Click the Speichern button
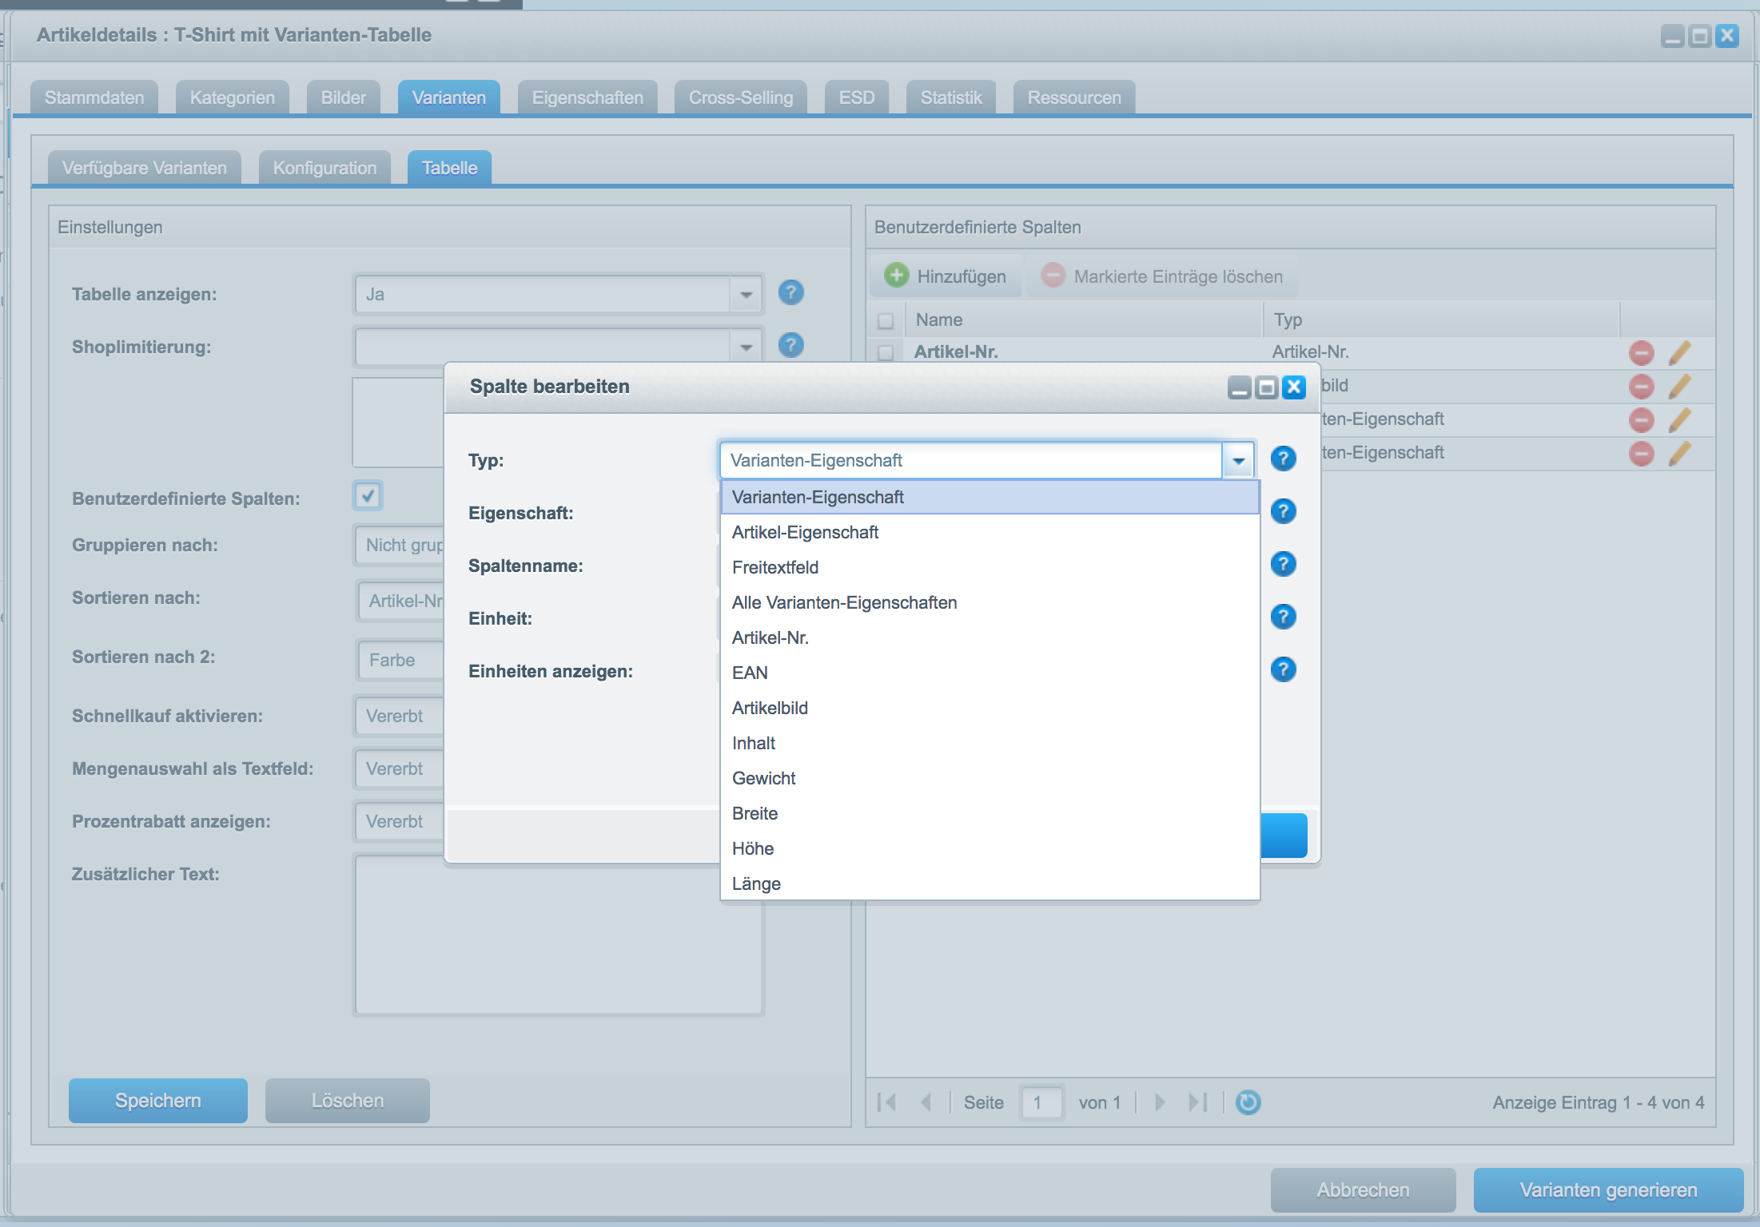The height and width of the screenshot is (1227, 1760). 158,1101
